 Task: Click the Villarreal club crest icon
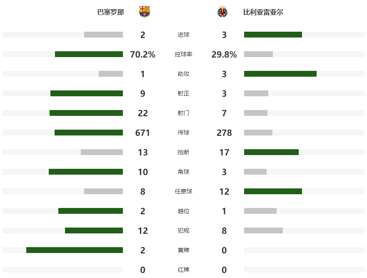pyautogui.click(x=222, y=12)
